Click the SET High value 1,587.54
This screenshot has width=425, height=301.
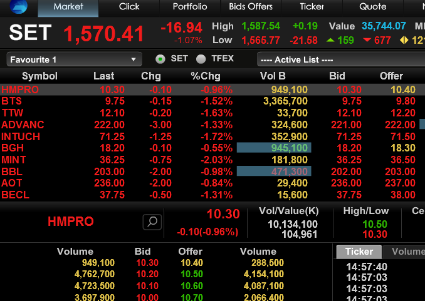pos(261,26)
